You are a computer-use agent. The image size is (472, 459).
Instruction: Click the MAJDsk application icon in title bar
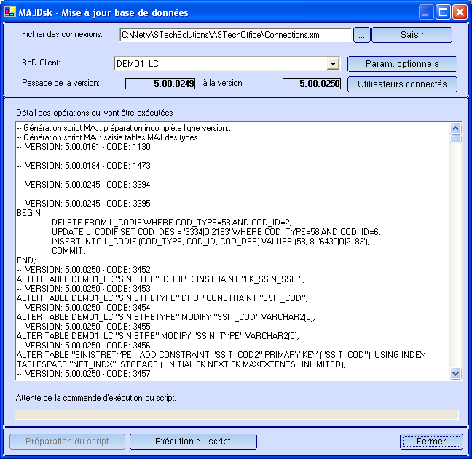tap(9, 12)
